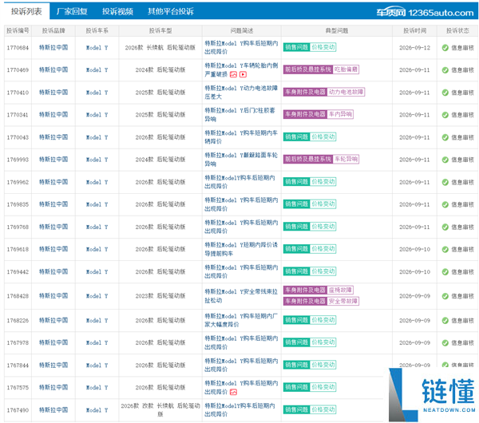The height and width of the screenshot is (423, 479).
Task: Click the 车内异响 tag
Action: coord(340,114)
